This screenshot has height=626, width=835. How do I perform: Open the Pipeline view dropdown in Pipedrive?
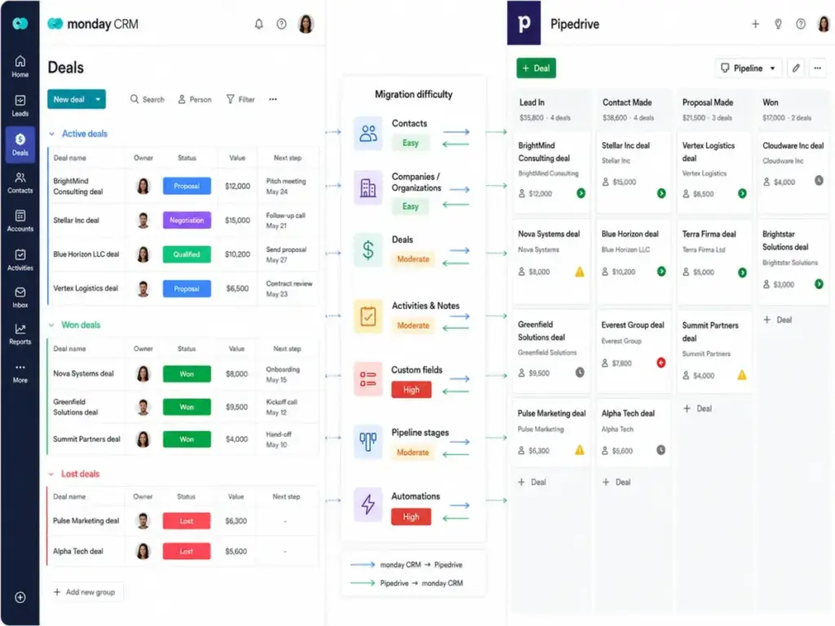749,68
